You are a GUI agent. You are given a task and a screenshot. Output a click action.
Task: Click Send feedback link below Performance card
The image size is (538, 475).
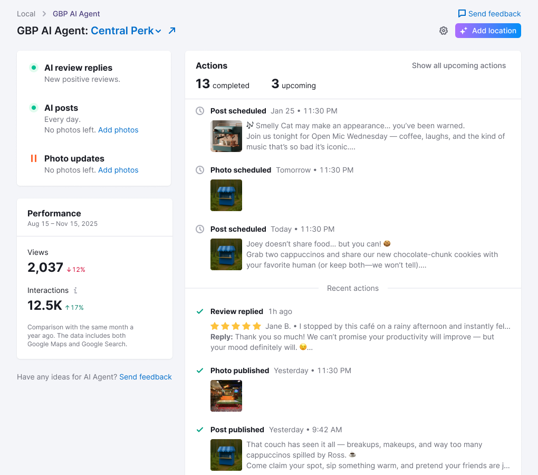[146, 377]
